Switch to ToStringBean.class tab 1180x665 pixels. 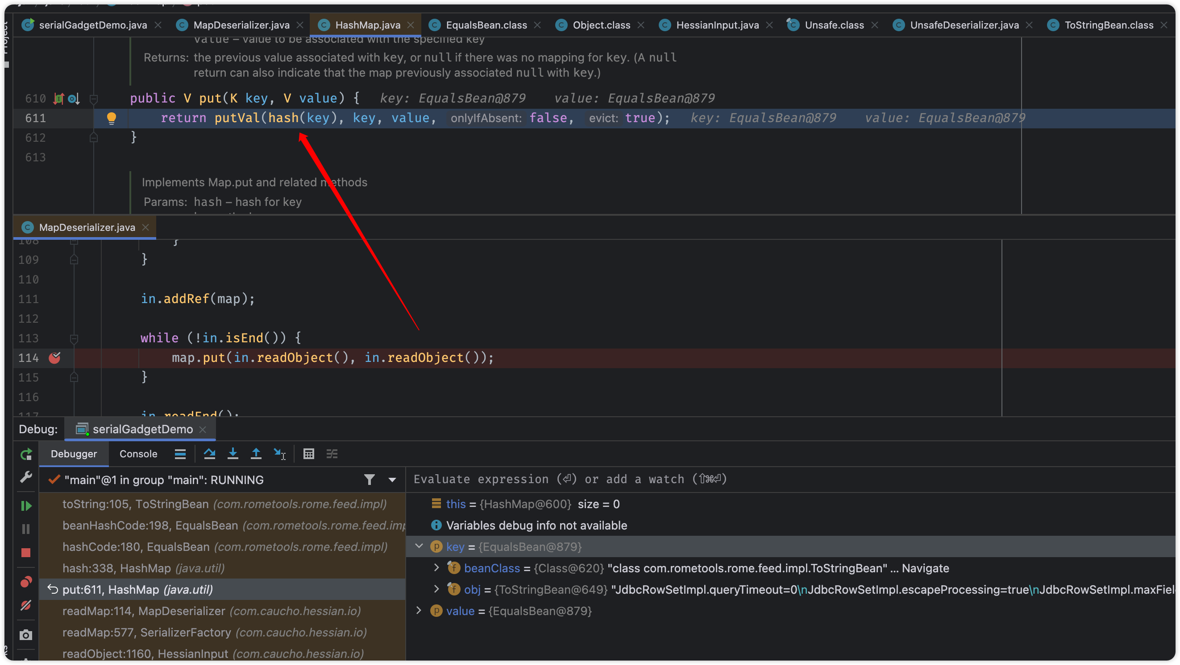pyautogui.click(x=1108, y=25)
